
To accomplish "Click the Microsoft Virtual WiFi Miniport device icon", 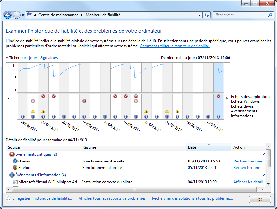I will point(15,182).
